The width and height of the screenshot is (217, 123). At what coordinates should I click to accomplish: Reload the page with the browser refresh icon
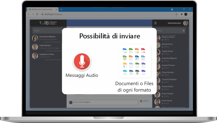(37, 14)
